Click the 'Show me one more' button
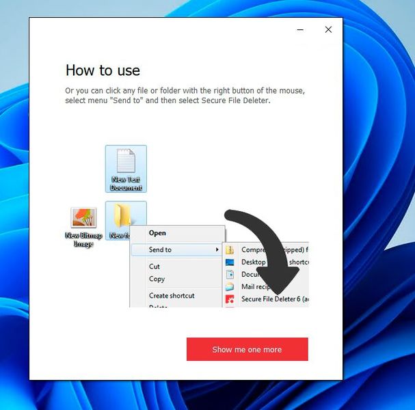Image resolution: width=415 pixels, height=410 pixels. click(x=247, y=349)
